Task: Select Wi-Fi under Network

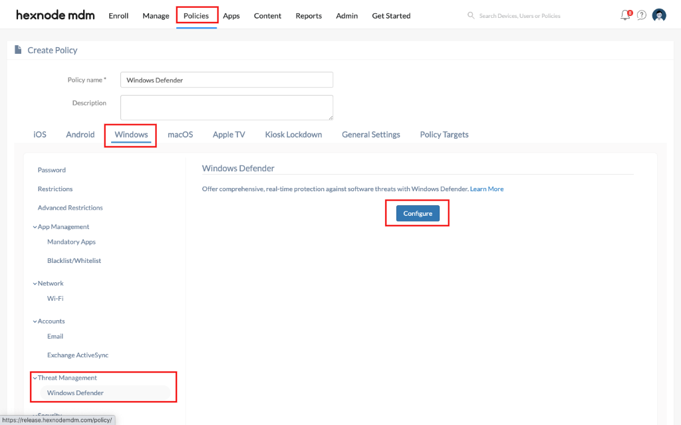Action: [x=55, y=298]
